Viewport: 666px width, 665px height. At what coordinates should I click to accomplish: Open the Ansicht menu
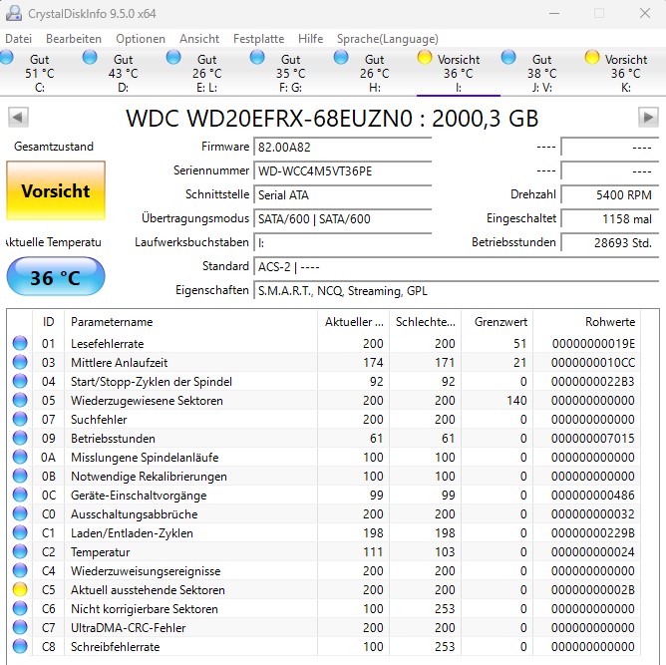pyautogui.click(x=199, y=39)
